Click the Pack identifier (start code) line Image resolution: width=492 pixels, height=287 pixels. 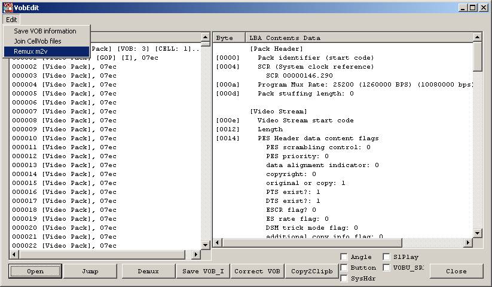coord(316,58)
